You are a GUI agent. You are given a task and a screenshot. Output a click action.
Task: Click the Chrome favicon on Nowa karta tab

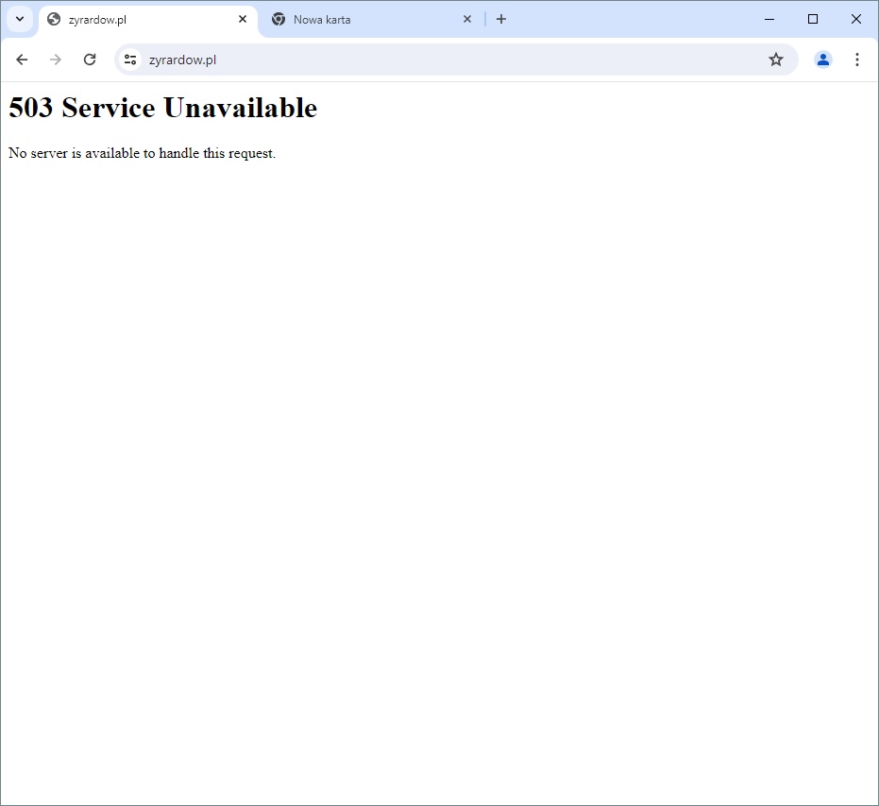point(279,20)
